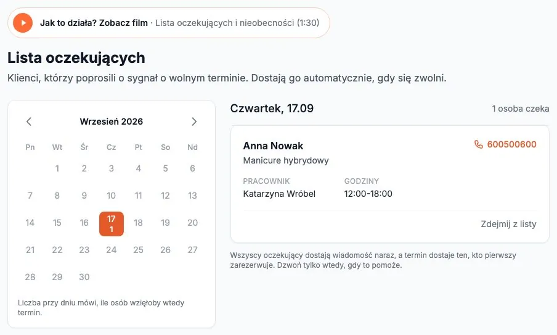Click the 'Lista oczekujących' page heading
The image size is (557, 335).
[76, 57]
